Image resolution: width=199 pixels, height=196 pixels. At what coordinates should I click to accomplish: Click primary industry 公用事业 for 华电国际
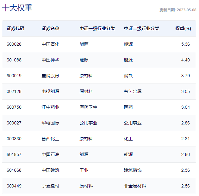[88, 123]
